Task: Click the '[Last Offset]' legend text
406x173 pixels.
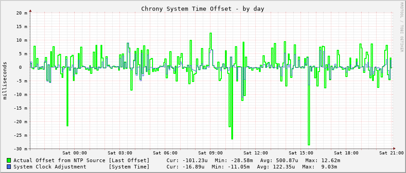Action: point(129,161)
